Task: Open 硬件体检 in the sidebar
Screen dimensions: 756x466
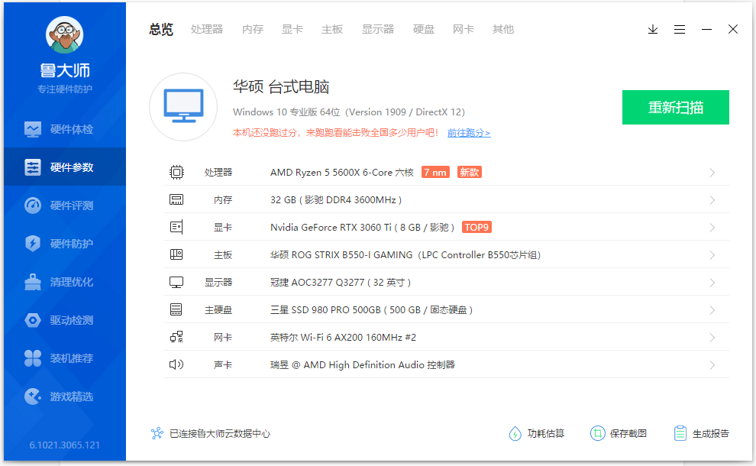Action: click(x=65, y=129)
